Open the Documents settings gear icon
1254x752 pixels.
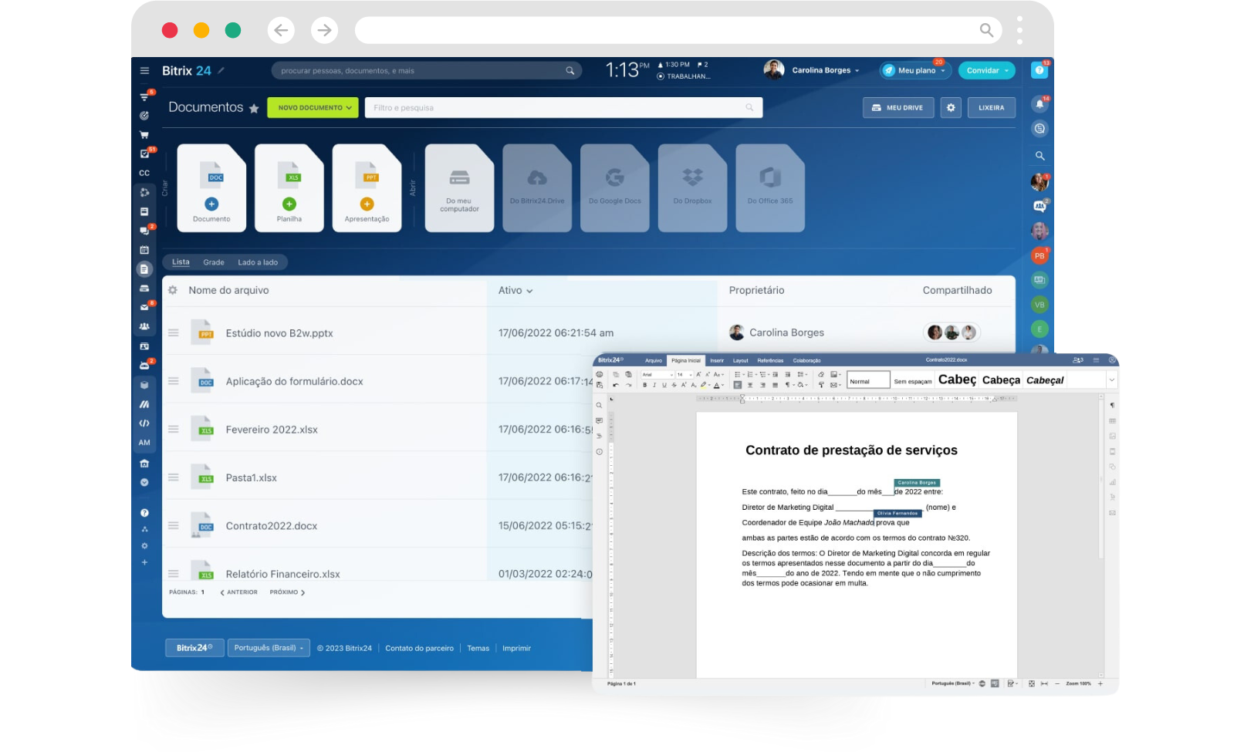(951, 107)
